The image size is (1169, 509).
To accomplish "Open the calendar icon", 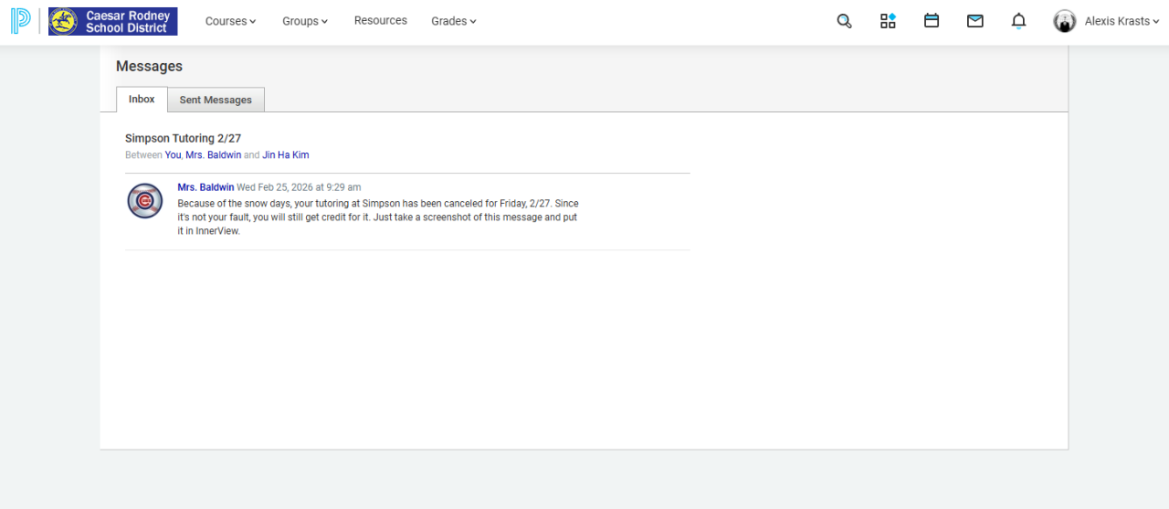I will click(x=932, y=21).
